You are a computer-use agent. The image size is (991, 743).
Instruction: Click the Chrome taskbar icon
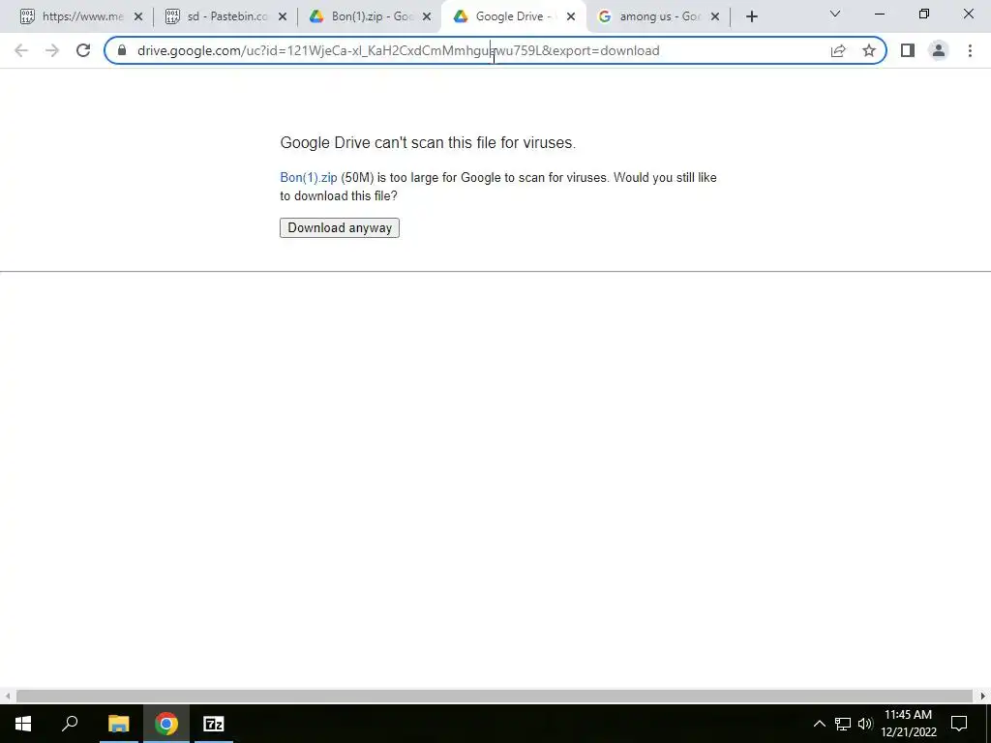tap(166, 724)
